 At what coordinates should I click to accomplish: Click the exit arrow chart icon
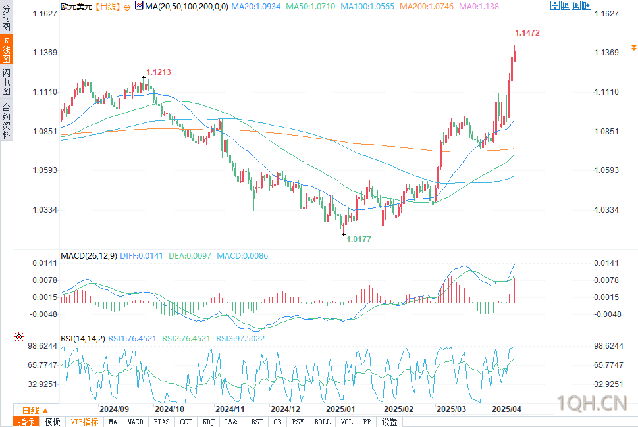[x=587, y=5]
